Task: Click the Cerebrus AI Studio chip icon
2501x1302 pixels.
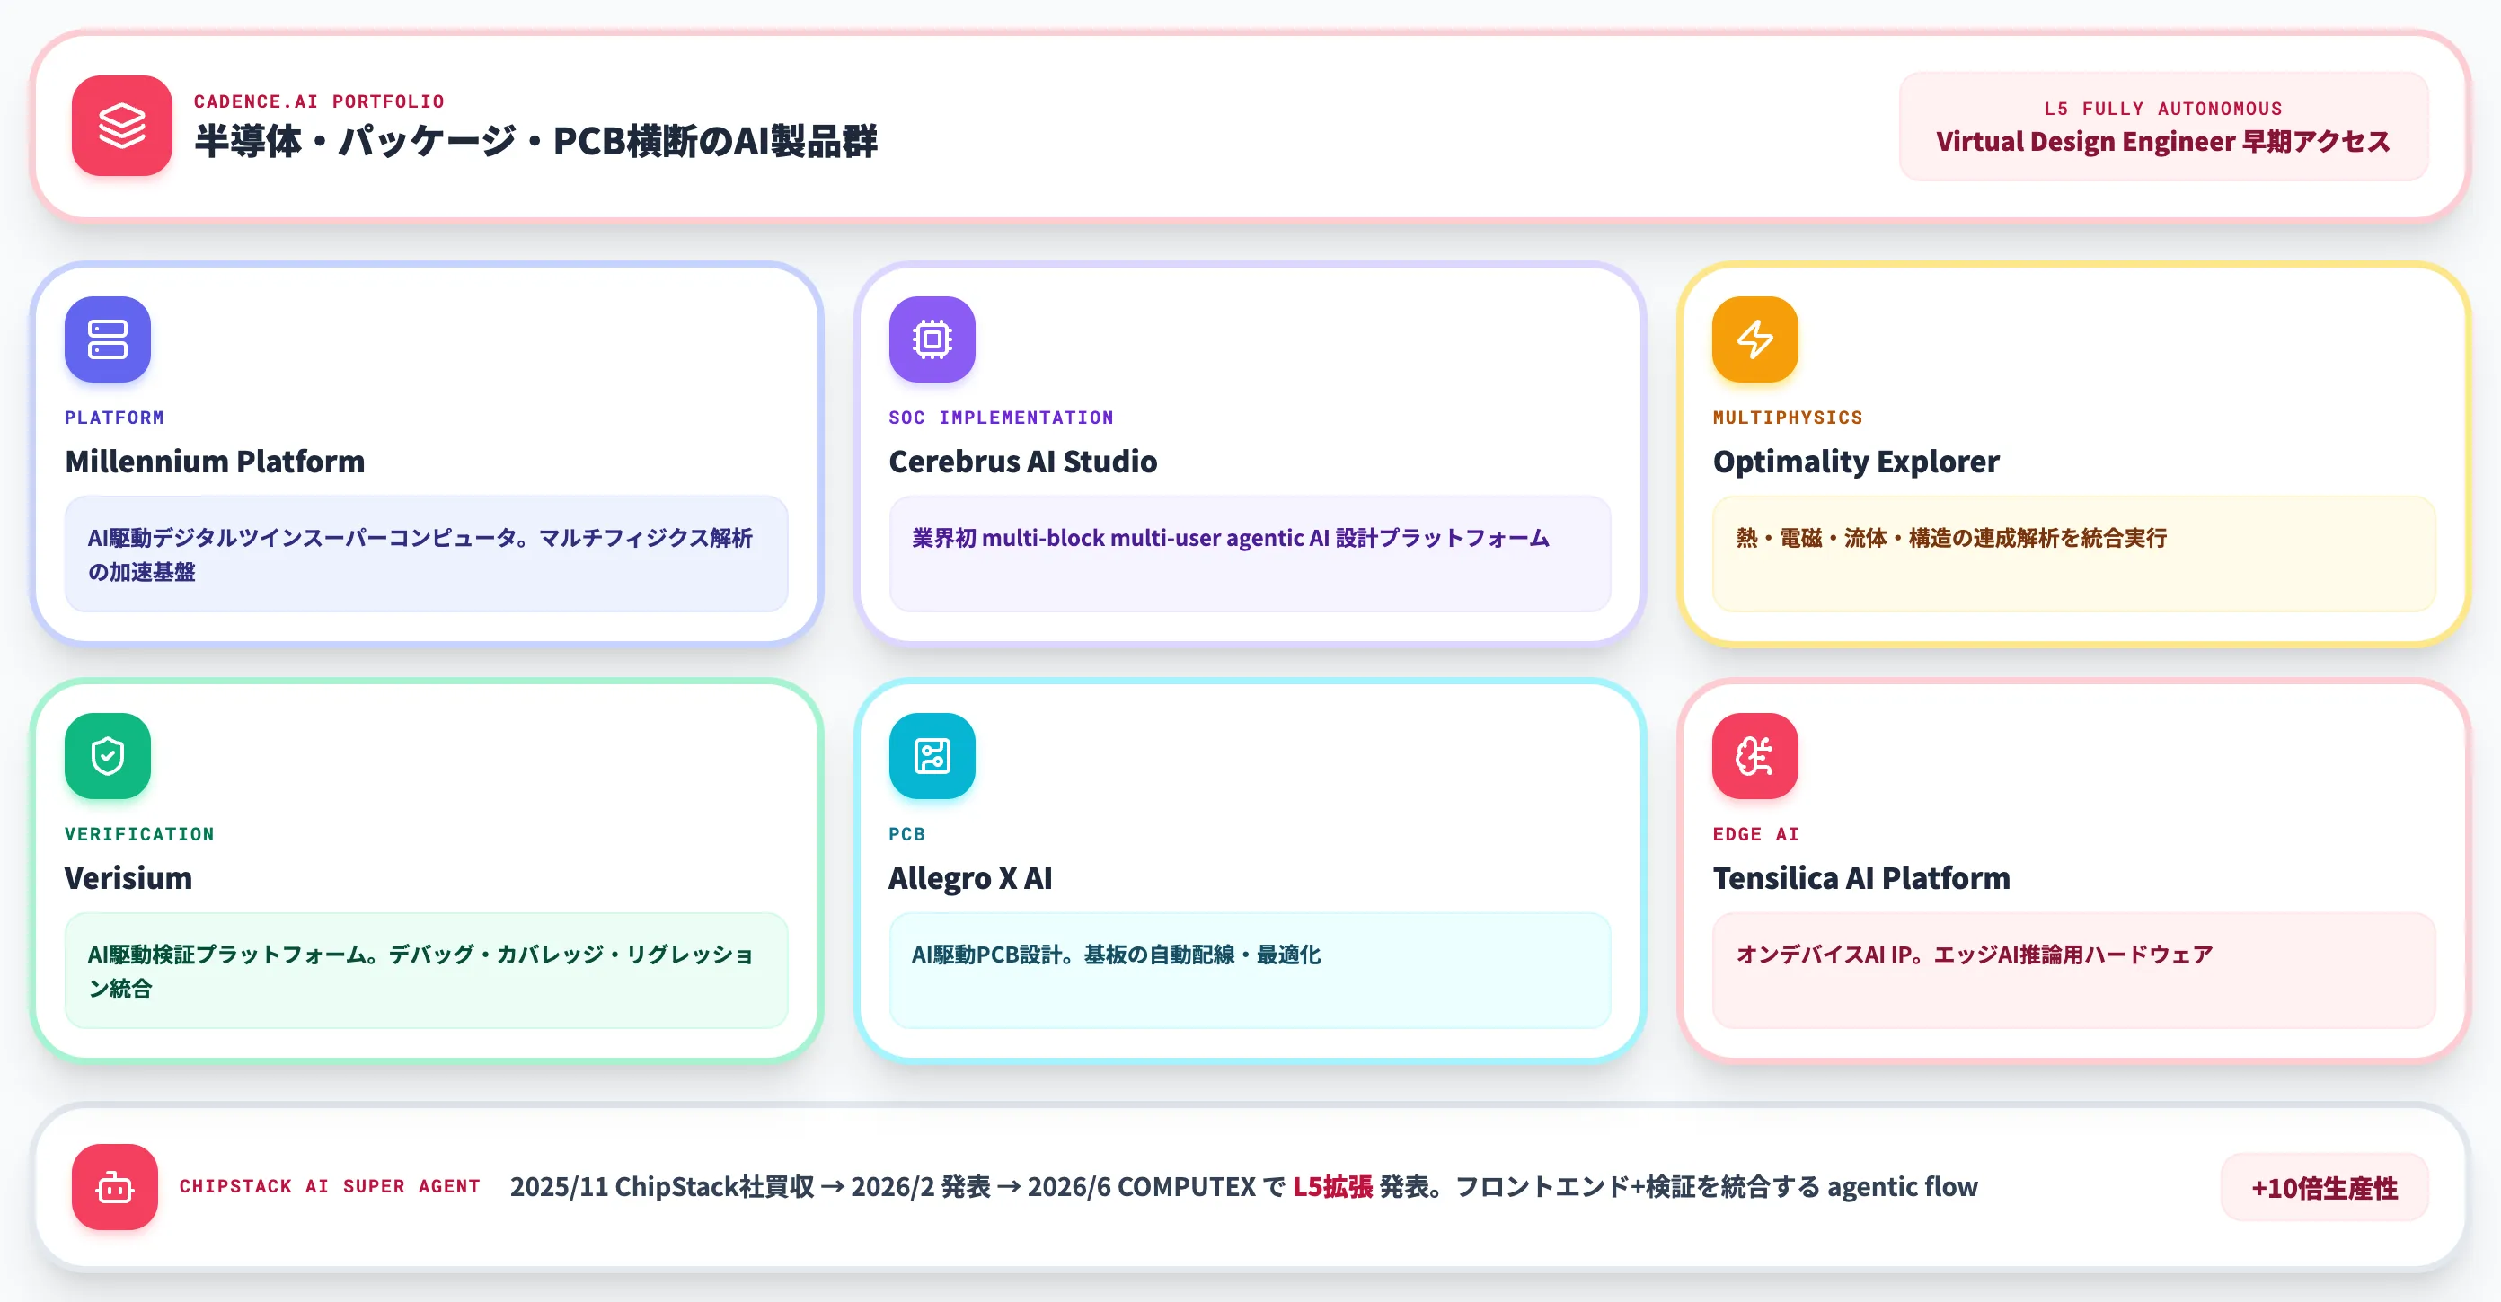Action: point(932,339)
